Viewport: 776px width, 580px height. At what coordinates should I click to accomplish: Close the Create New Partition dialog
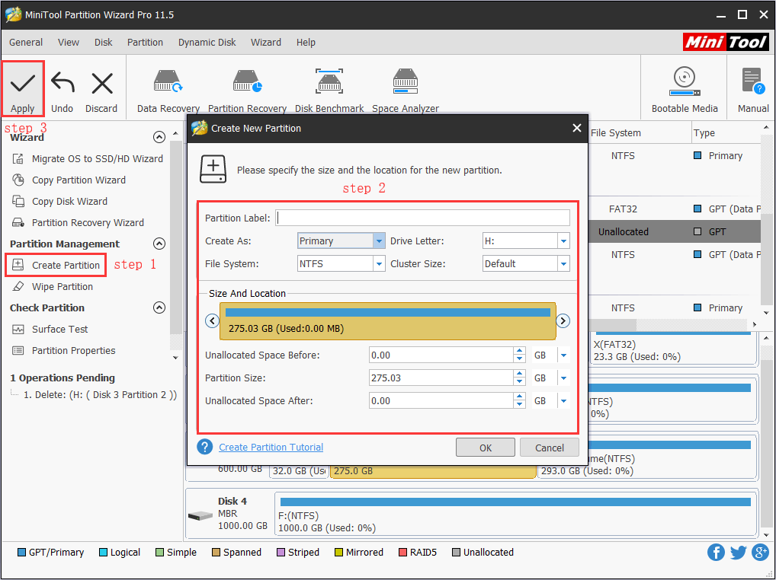pyautogui.click(x=576, y=128)
